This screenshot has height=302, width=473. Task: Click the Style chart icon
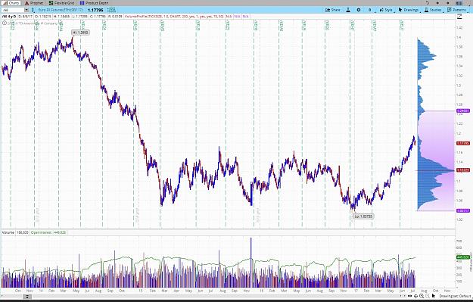381,10
